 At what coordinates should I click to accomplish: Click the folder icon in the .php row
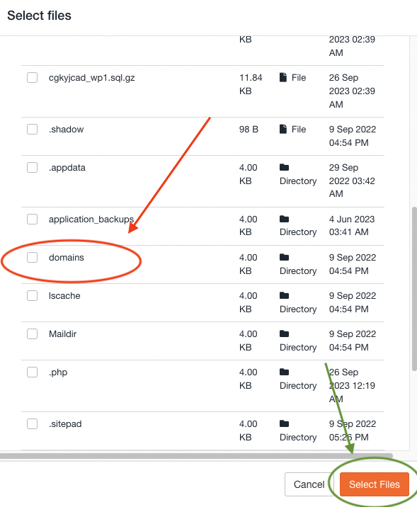(x=284, y=372)
